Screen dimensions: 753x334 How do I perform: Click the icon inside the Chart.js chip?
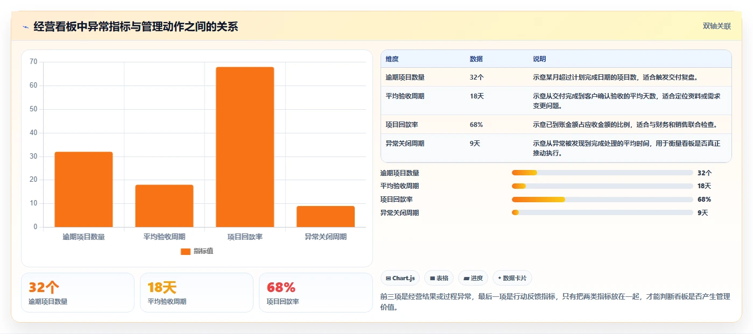pos(388,278)
